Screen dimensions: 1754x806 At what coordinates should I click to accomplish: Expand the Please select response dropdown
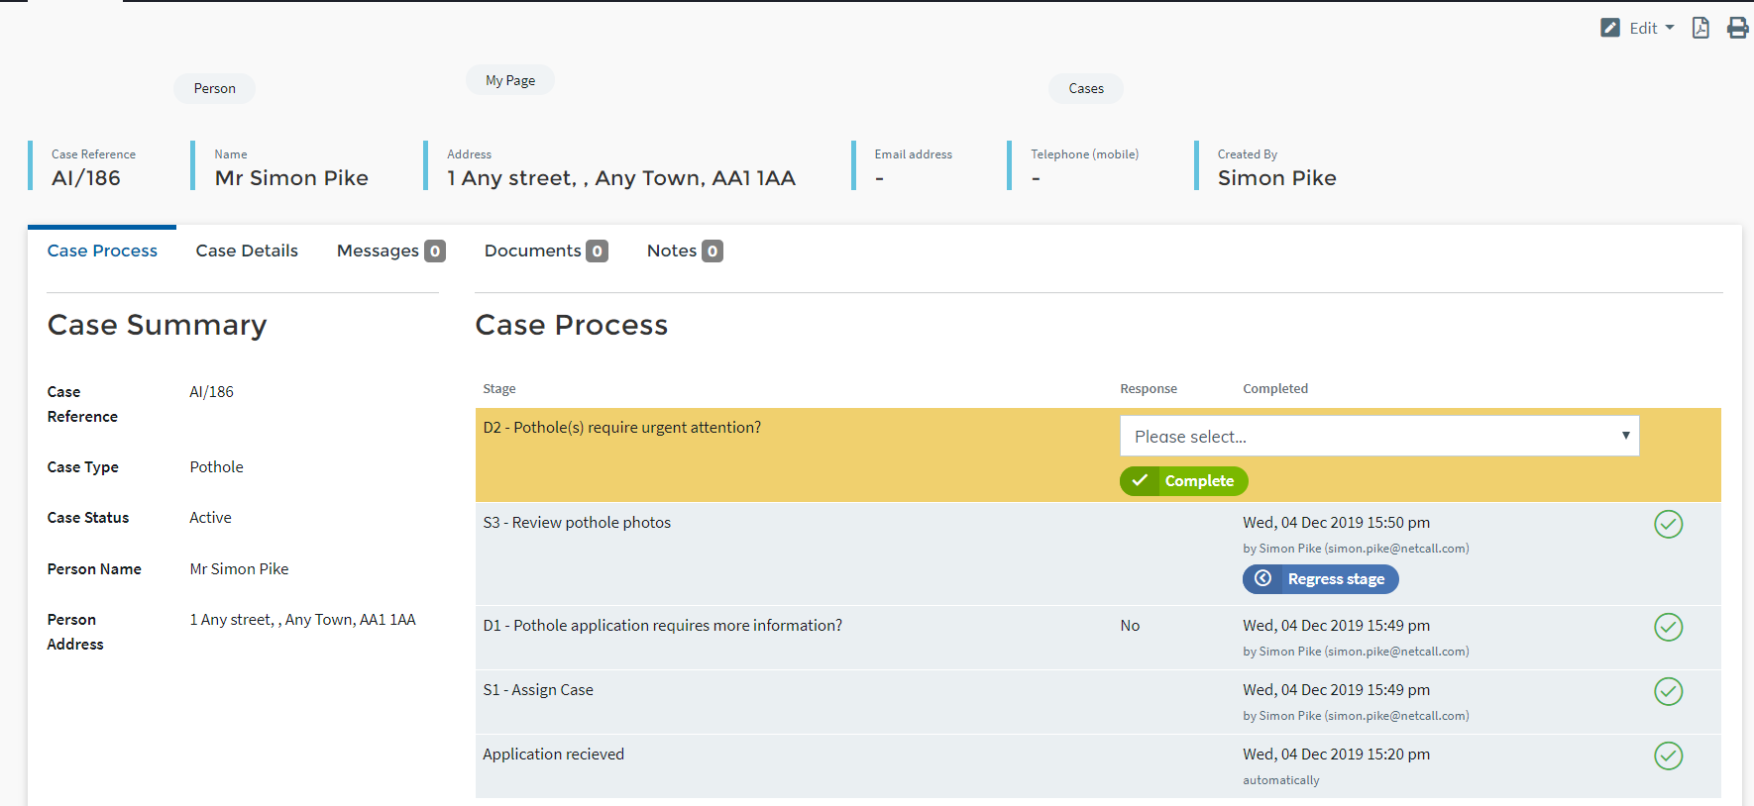point(1378,436)
